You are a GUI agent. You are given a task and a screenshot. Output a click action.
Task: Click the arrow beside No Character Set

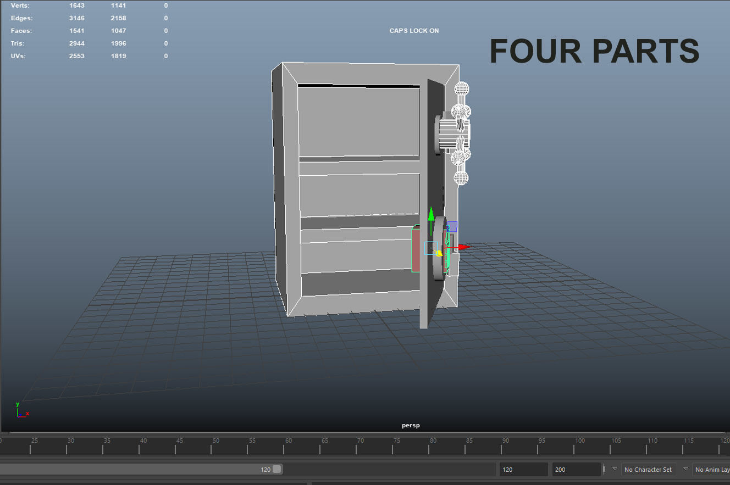click(615, 469)
